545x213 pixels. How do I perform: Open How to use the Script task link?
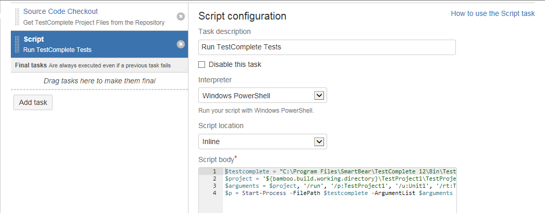(x=492, y=14)
